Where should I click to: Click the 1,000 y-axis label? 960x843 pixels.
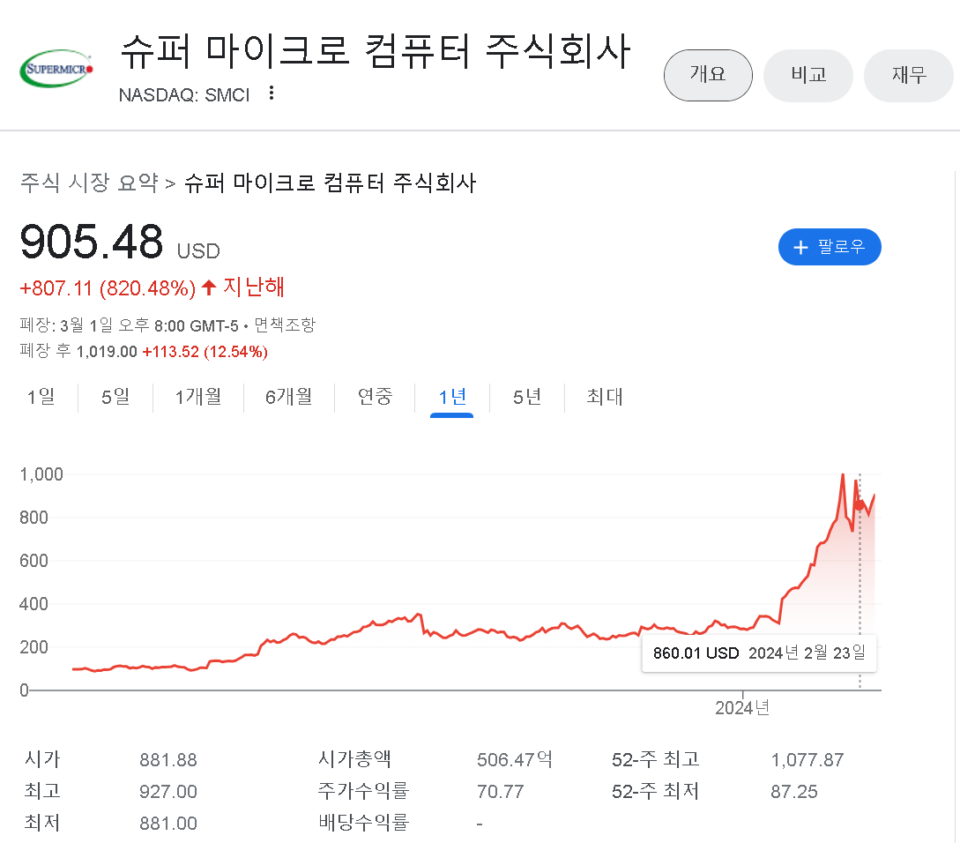click(41, 474)
